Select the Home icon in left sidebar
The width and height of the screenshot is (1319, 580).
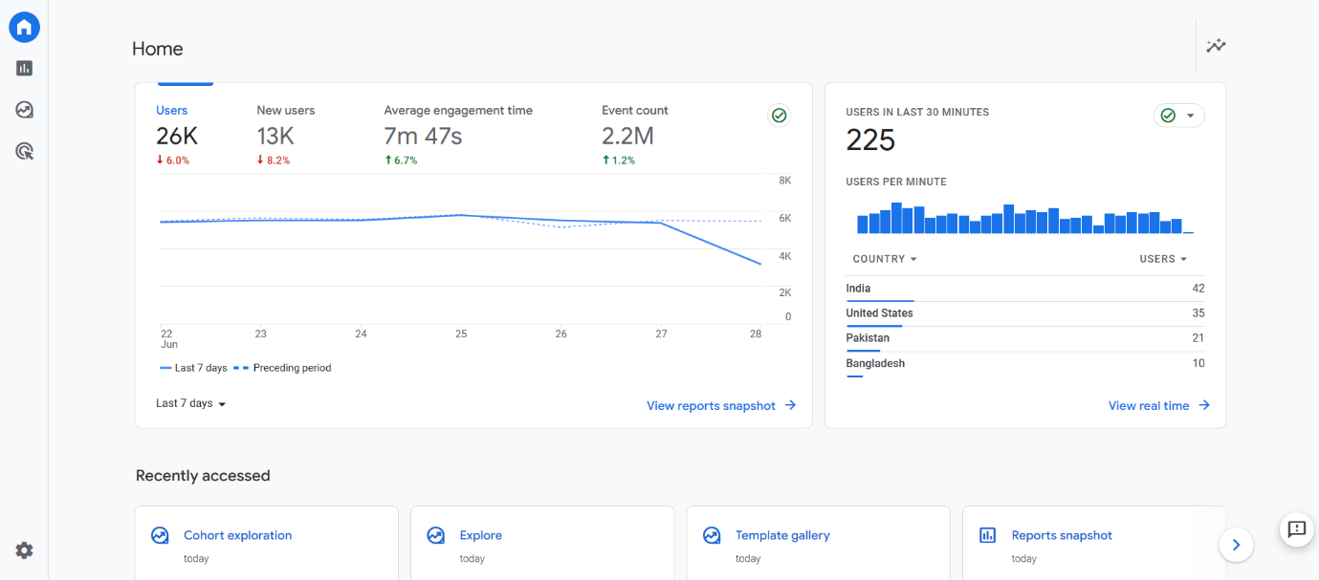(24, 27)
